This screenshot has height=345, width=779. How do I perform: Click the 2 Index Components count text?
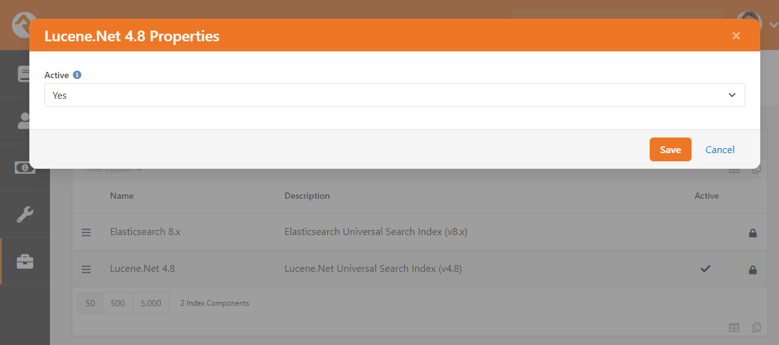(x=215, y=303)
